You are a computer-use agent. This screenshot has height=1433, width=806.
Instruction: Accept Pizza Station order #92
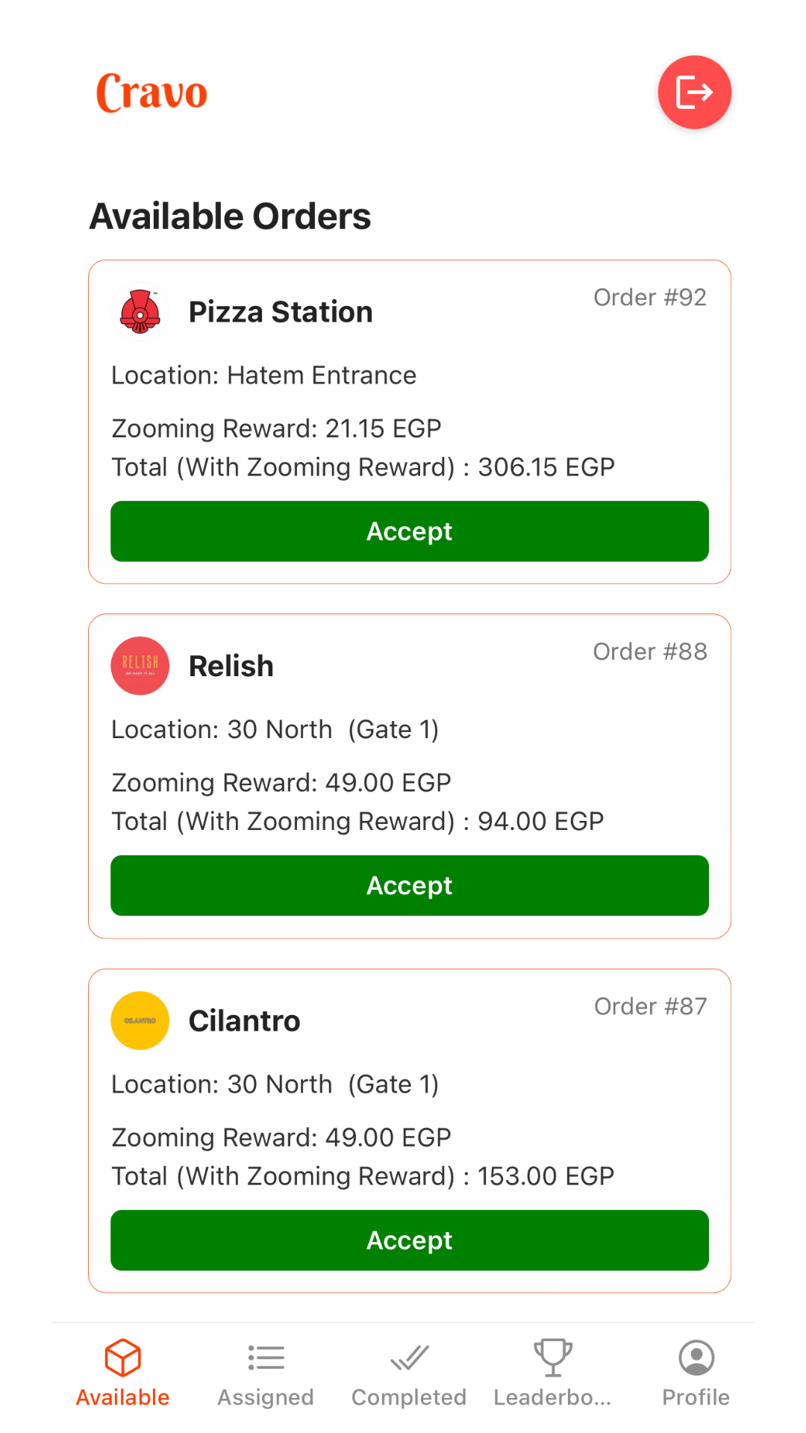pos(409,531)
